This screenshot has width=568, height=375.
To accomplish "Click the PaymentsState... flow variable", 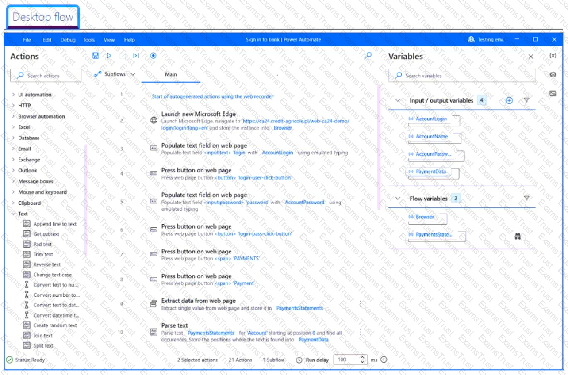I will click(x=434, y=235).
